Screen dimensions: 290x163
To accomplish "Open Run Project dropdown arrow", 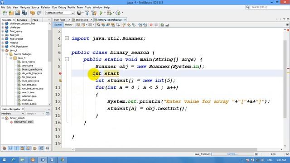I will click(105, 13).
